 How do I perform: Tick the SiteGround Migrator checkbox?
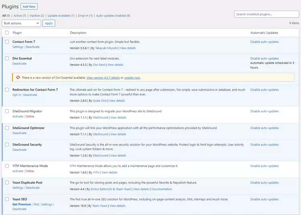click(x=7, y=111)
